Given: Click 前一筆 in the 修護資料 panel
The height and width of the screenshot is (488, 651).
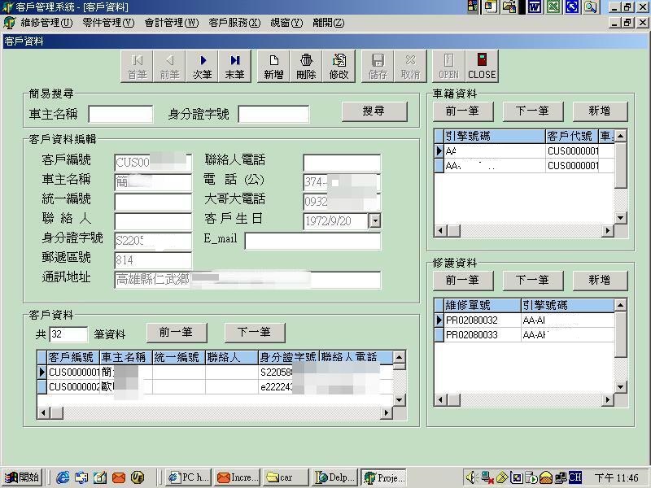Looking at the screenshot, I should [463, 281].
